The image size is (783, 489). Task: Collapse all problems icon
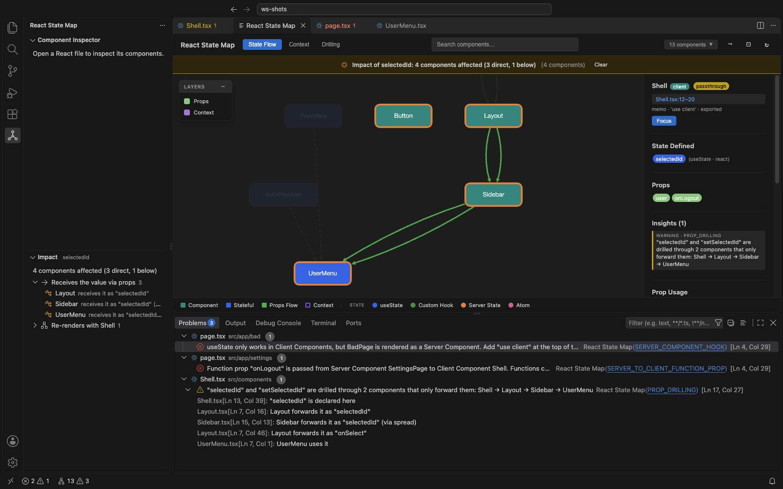tap(731, 323)
